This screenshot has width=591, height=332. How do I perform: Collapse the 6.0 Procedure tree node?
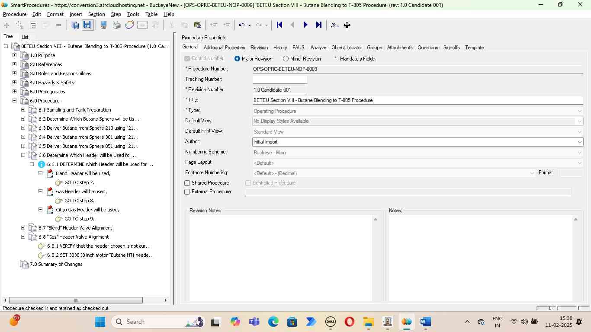[14, 101]
